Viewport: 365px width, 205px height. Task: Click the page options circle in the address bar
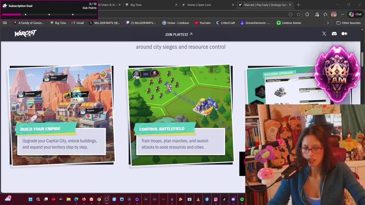click(291, 14)
